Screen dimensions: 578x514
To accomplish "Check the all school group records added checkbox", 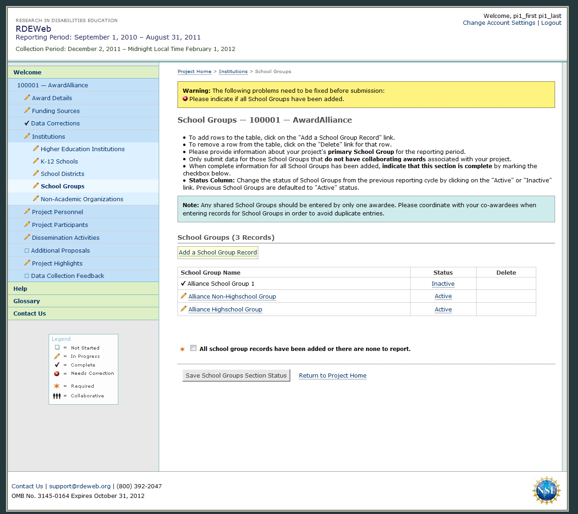I will [x=193, y=348].
